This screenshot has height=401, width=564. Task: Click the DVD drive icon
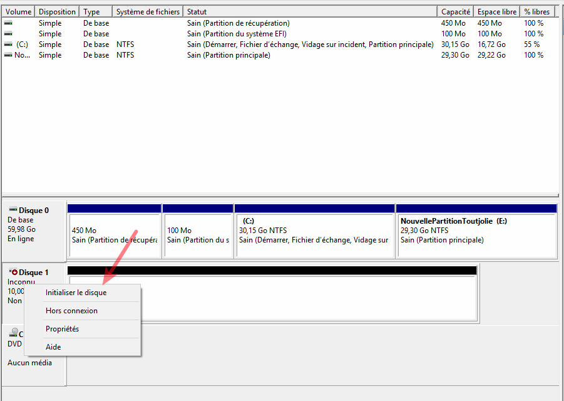coord(14,331)
